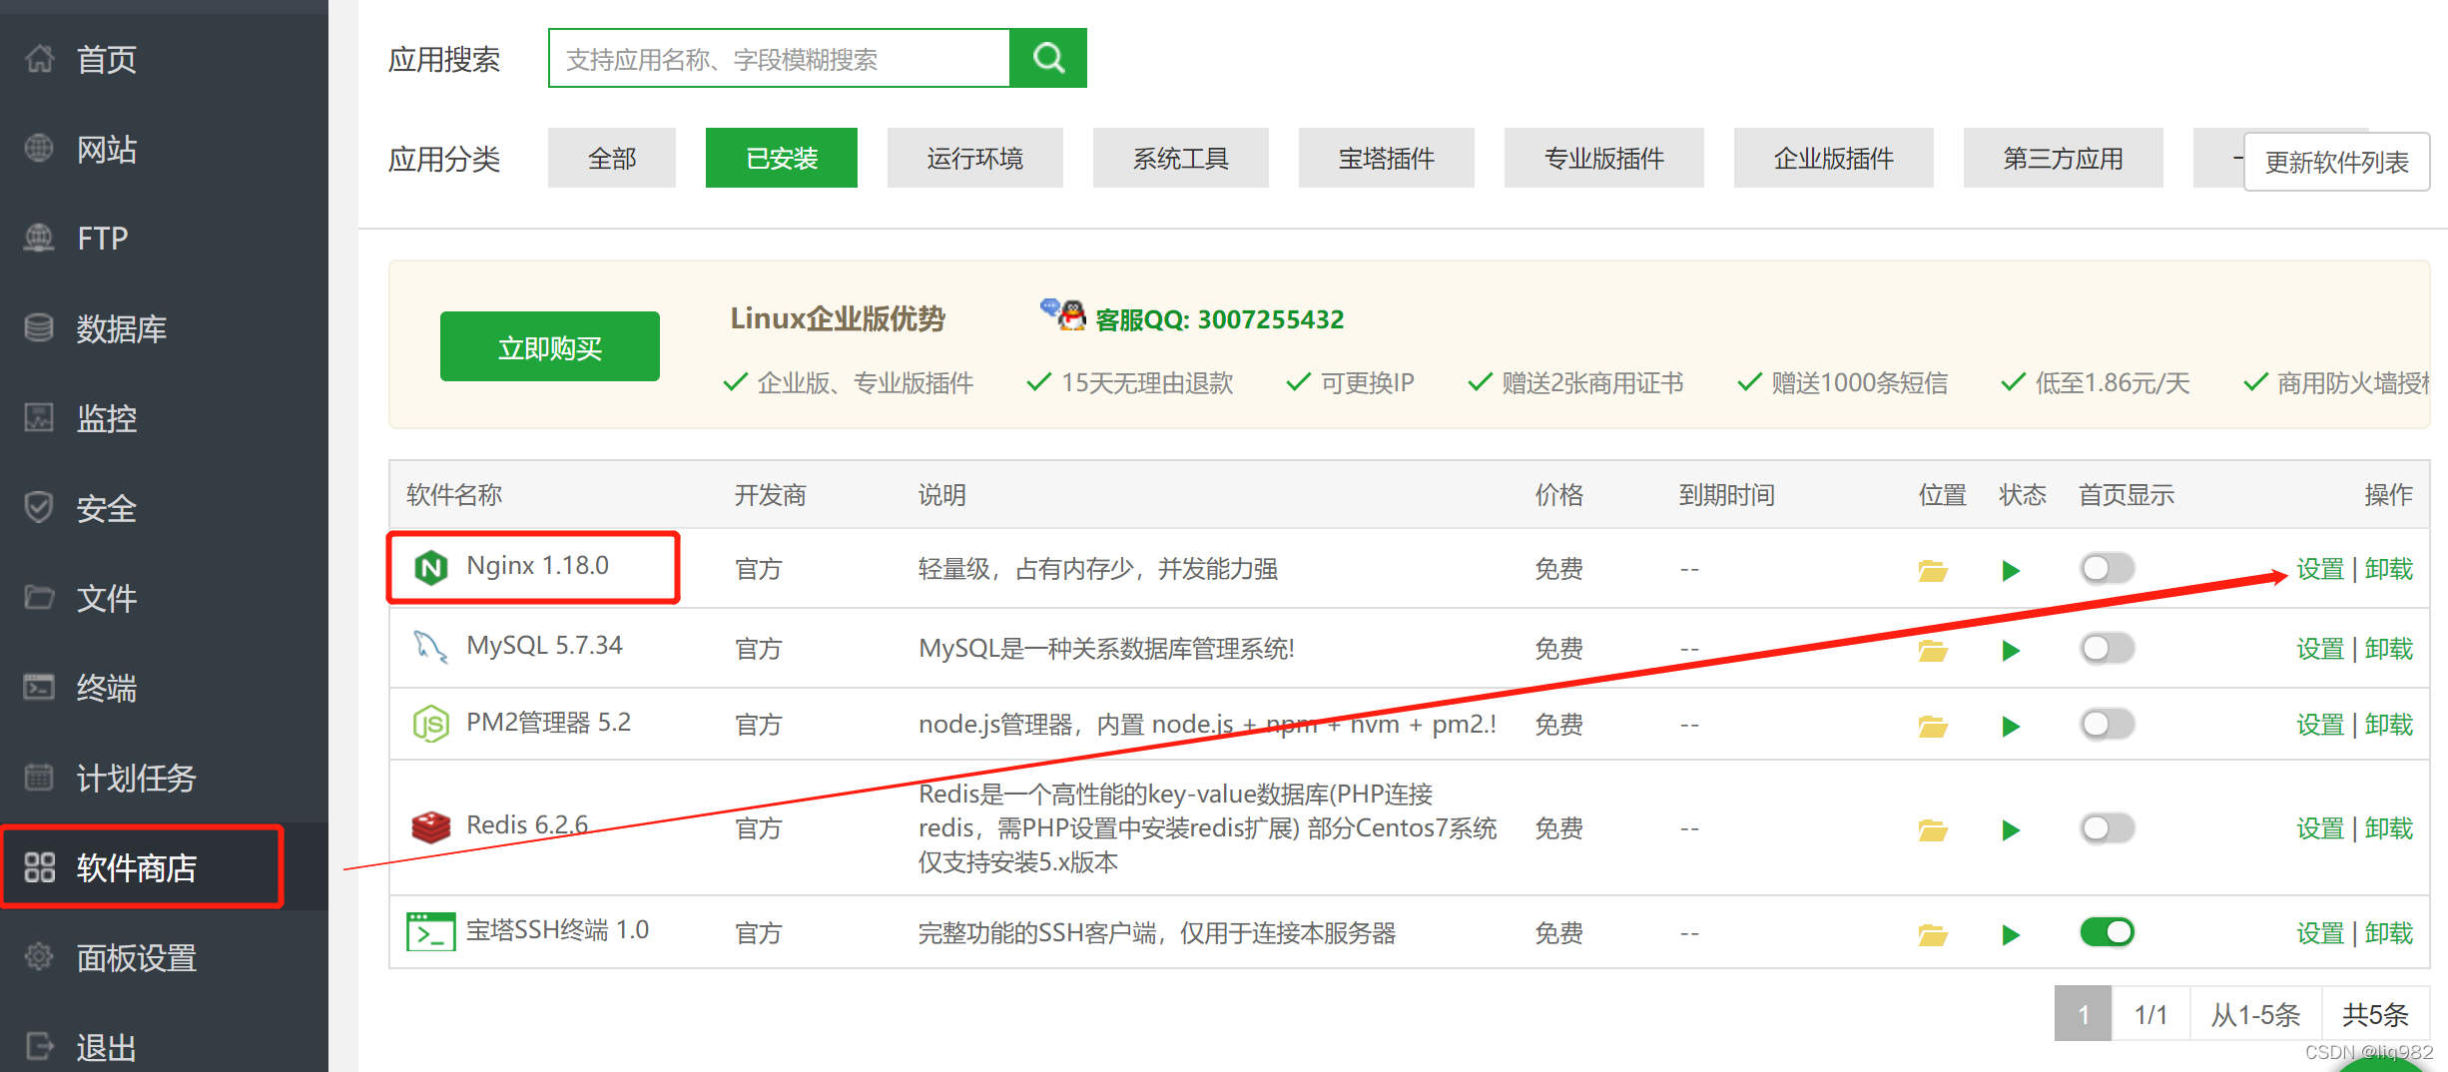The width and height of the screenshot is (2448, 1072).
Task: Open 宝塔SSH终端 folder location icon
Action: [1933, 934]
